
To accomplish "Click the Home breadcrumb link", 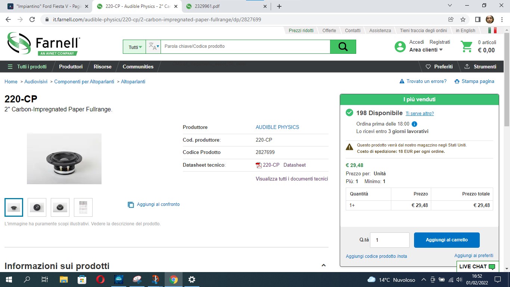I will click(x=11, y=81).
